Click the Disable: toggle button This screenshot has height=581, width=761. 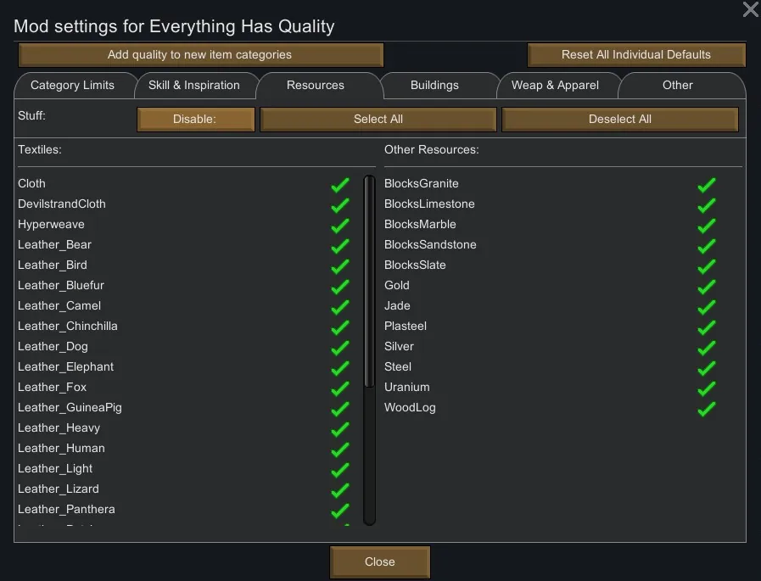[195, 120]
